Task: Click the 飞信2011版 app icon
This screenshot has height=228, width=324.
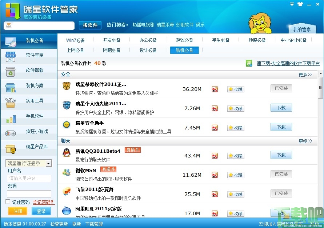Action: pos(67,191)
